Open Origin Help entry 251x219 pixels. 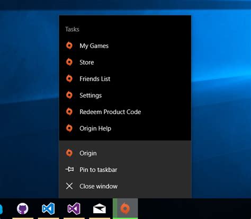(125, 128)
